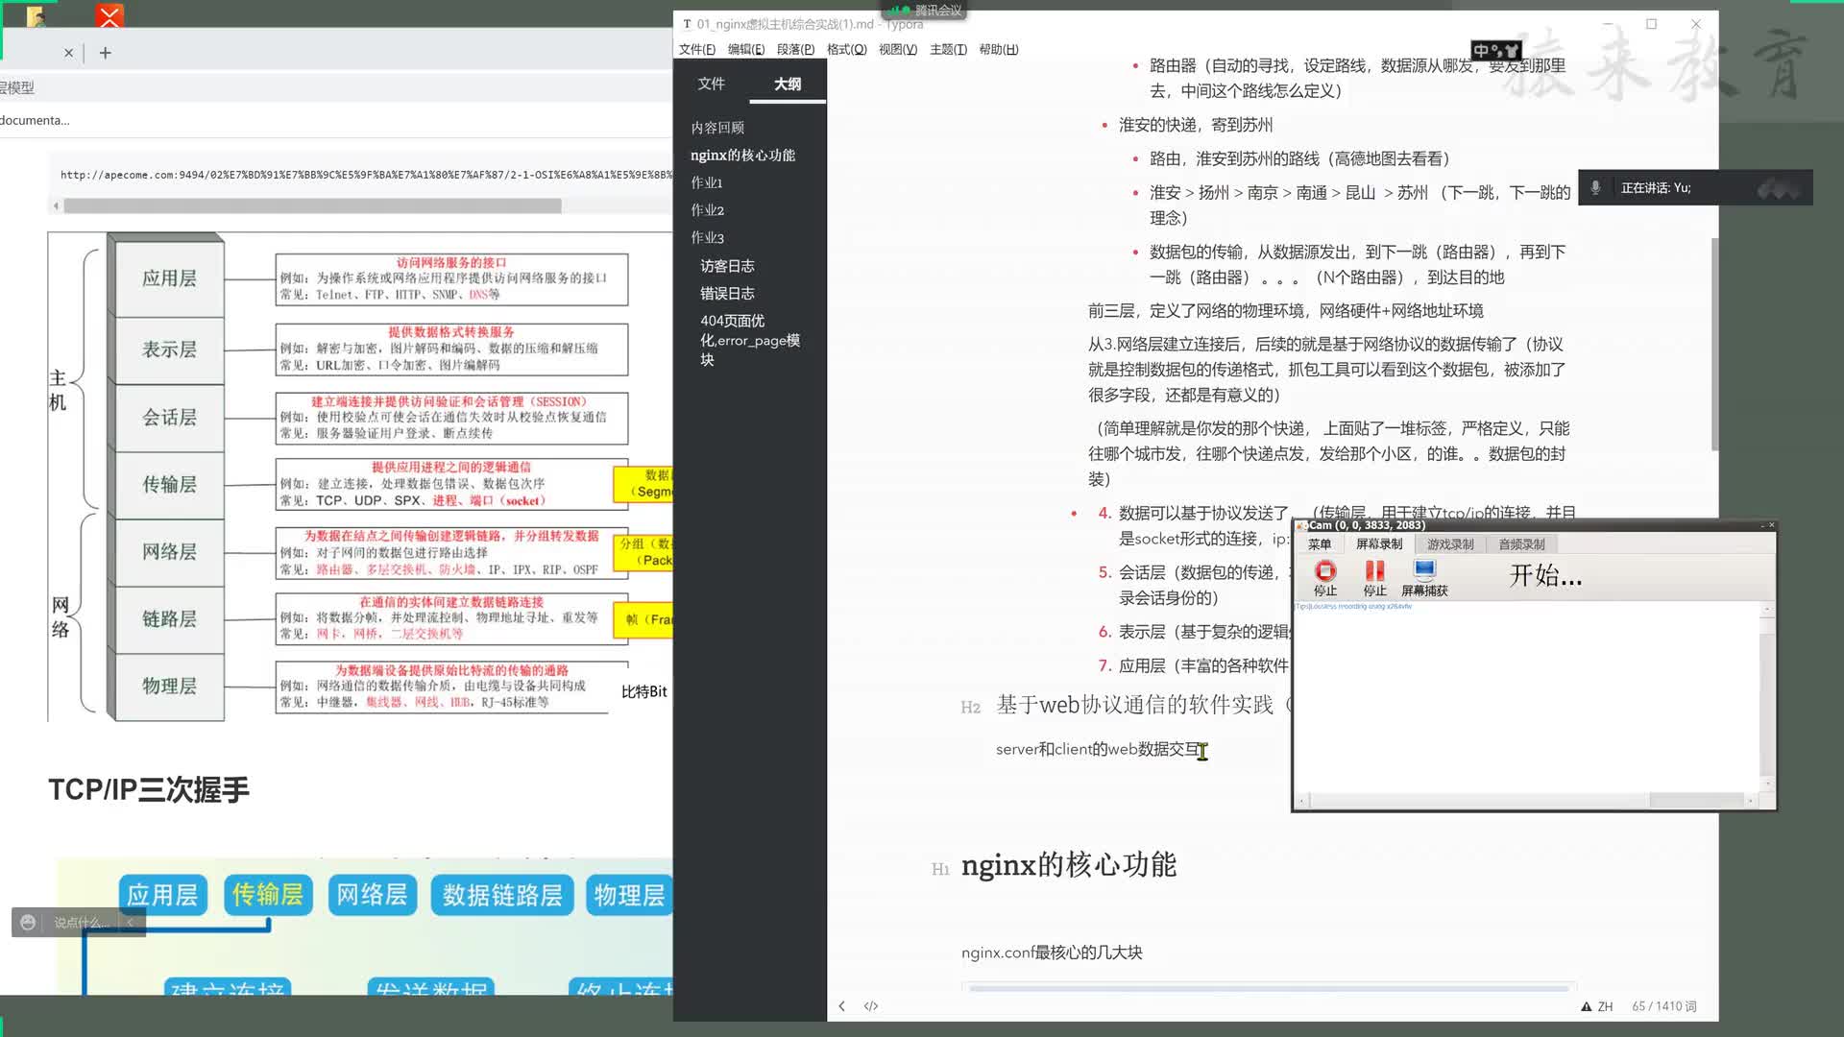Image resolution: width=1844 pixels, height=1037 pixels.
Task: Open the ZH spell check language indicator
Action: point(1597,1006)
